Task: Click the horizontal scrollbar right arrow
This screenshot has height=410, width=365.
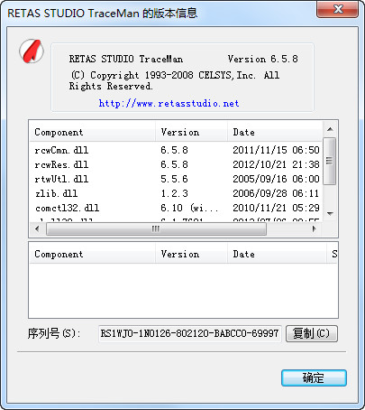Action: click(x=315, y=228)
